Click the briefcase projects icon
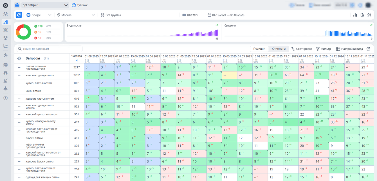Image resolution: width=377 pixels, height=181 pixels. click(17, 5)
